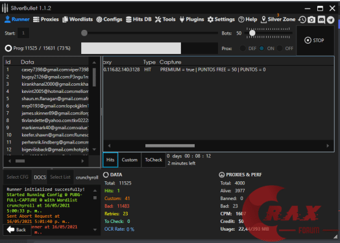Open the Silver Zone tab
Screen dimensions: 340x243
pos(278,19)
